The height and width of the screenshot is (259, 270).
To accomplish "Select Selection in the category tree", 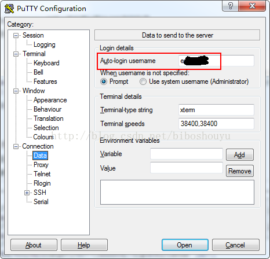I will tap(46, 128).
